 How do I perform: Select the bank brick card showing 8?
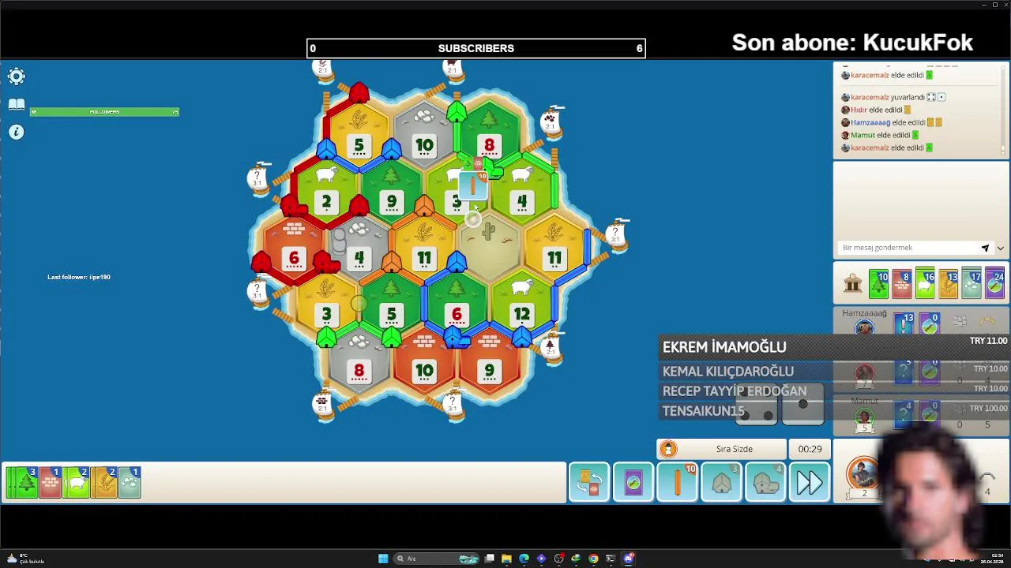point(902,284)
